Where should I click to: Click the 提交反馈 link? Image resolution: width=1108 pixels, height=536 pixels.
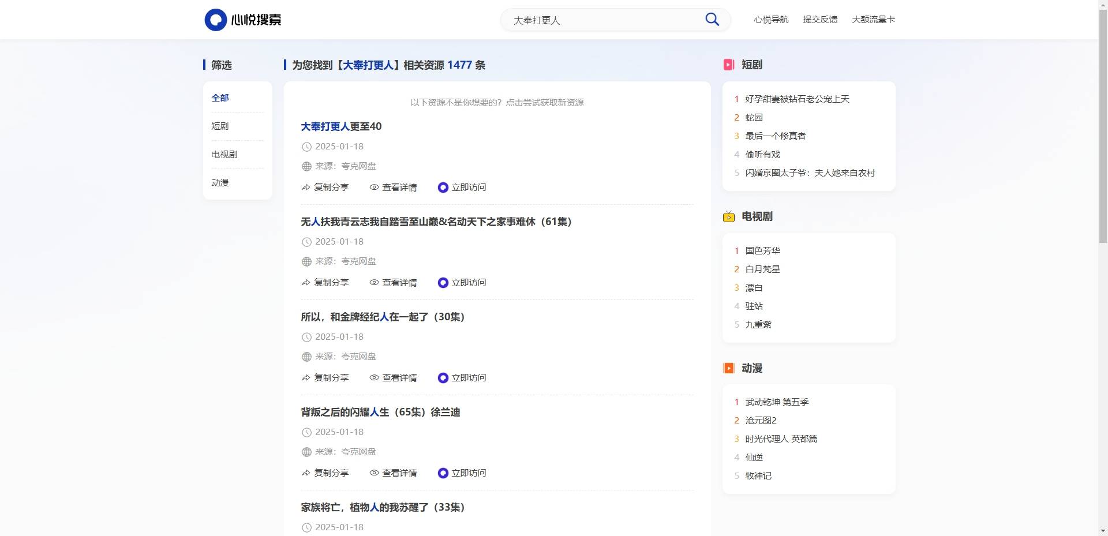820,19
